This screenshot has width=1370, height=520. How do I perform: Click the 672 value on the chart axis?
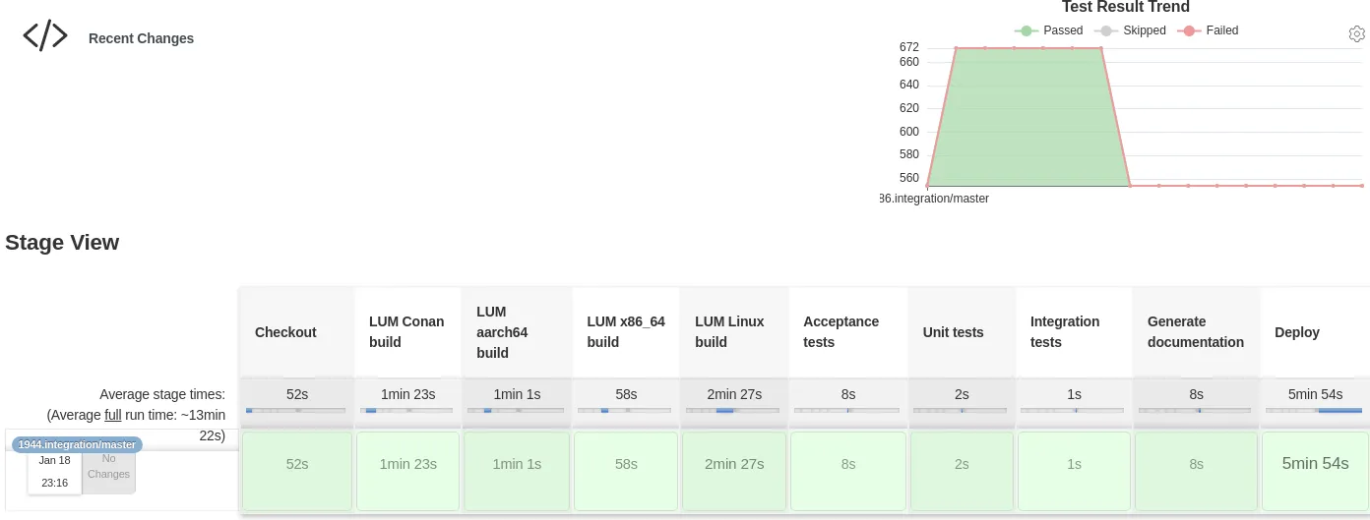point(908,47)
